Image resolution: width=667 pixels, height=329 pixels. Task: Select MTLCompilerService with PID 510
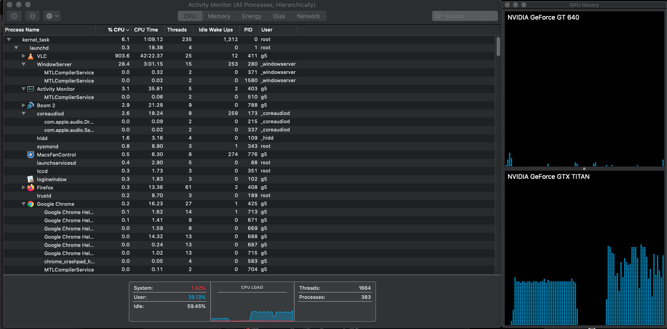(249, 97)
